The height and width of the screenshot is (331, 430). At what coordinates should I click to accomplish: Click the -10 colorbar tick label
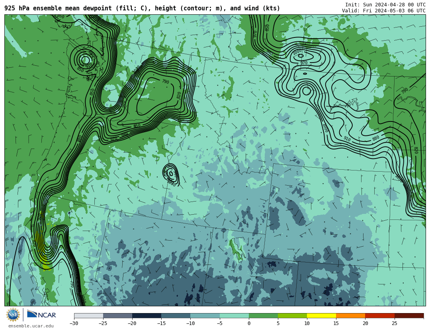[x=190, y=323]
